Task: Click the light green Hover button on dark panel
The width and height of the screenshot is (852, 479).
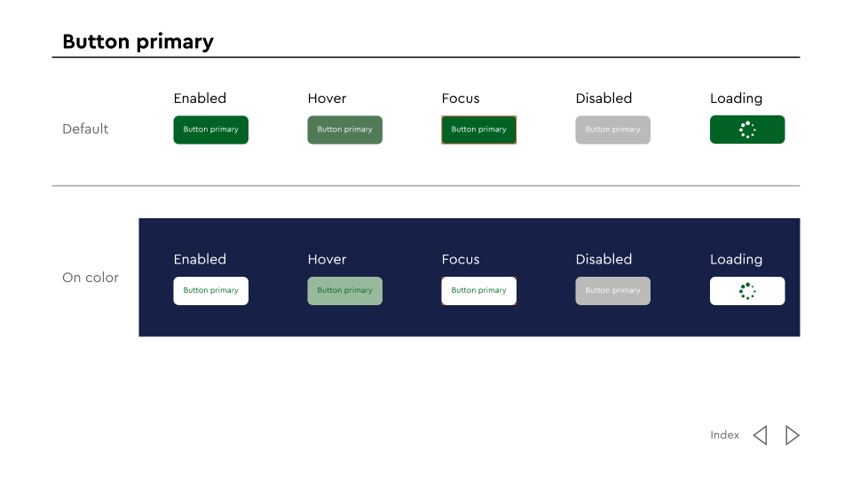Action: (344, 291)
